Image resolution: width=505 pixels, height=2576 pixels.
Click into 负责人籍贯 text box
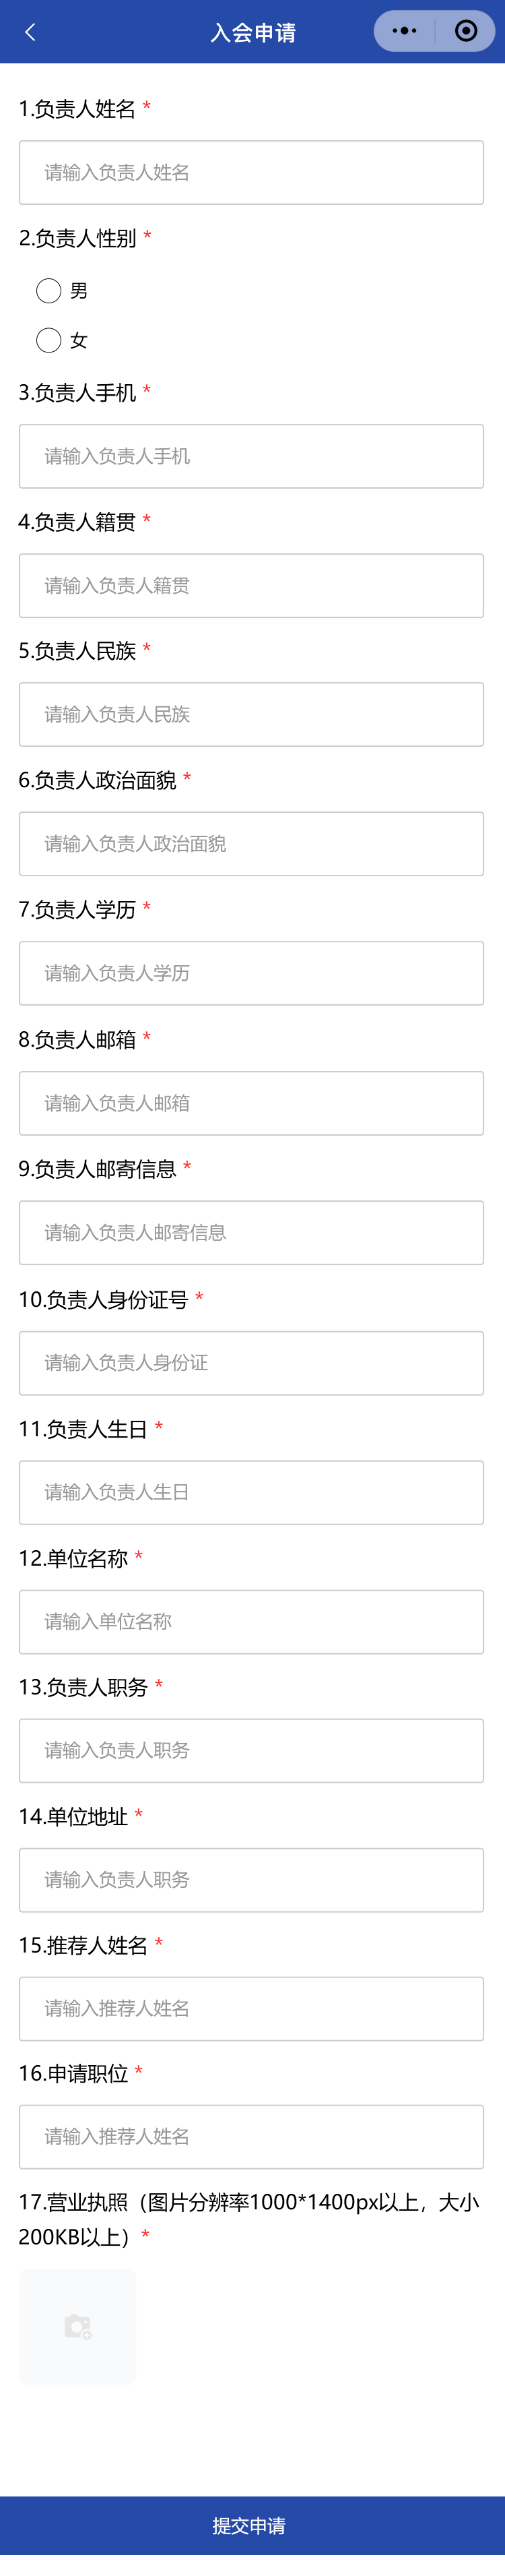click(x=251, y=585)
